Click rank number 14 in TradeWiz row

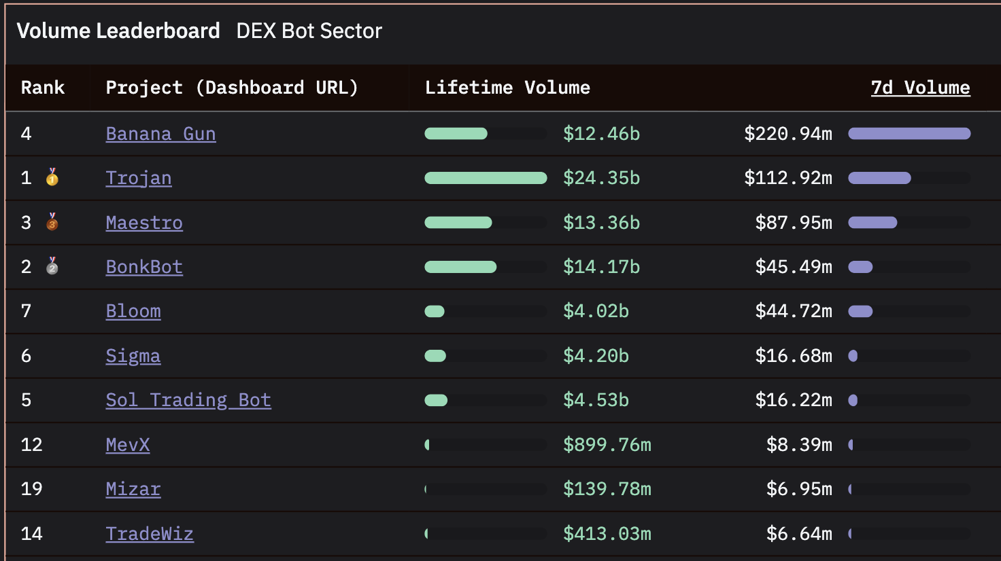[32, 534]
